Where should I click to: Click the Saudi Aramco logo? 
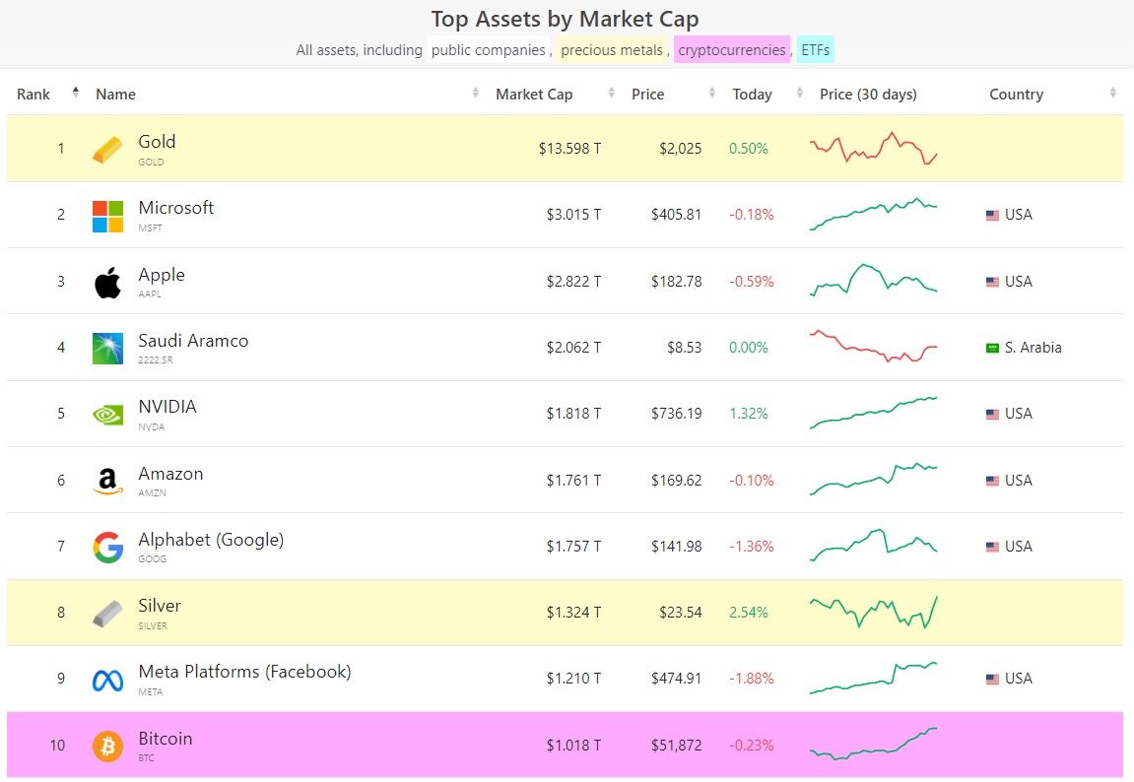[107, 349]
